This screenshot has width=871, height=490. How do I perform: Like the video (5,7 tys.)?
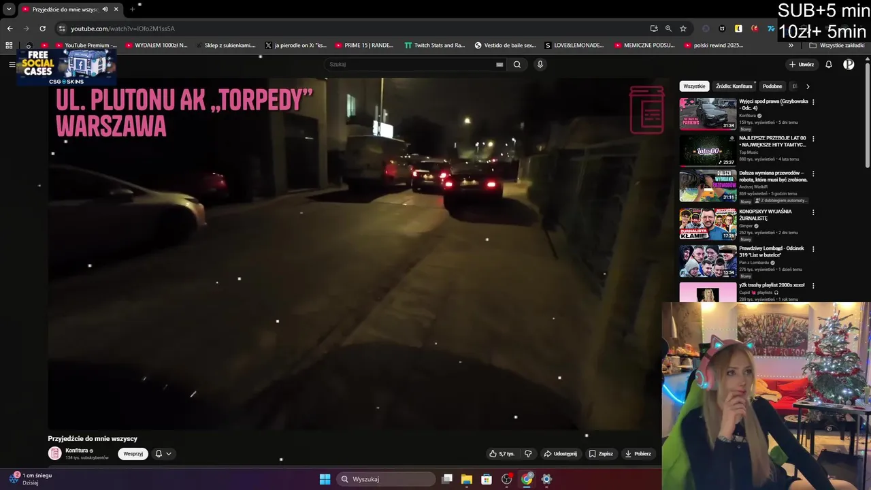pyautogui.click(x=502, y=454)
